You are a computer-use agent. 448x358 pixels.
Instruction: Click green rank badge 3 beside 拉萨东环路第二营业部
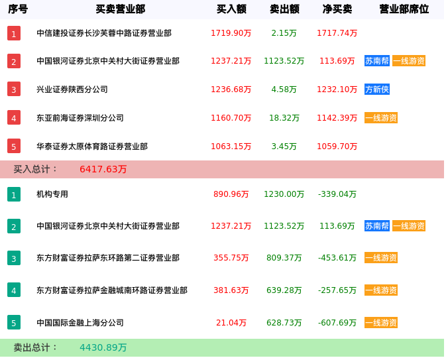tap(14, 258)
